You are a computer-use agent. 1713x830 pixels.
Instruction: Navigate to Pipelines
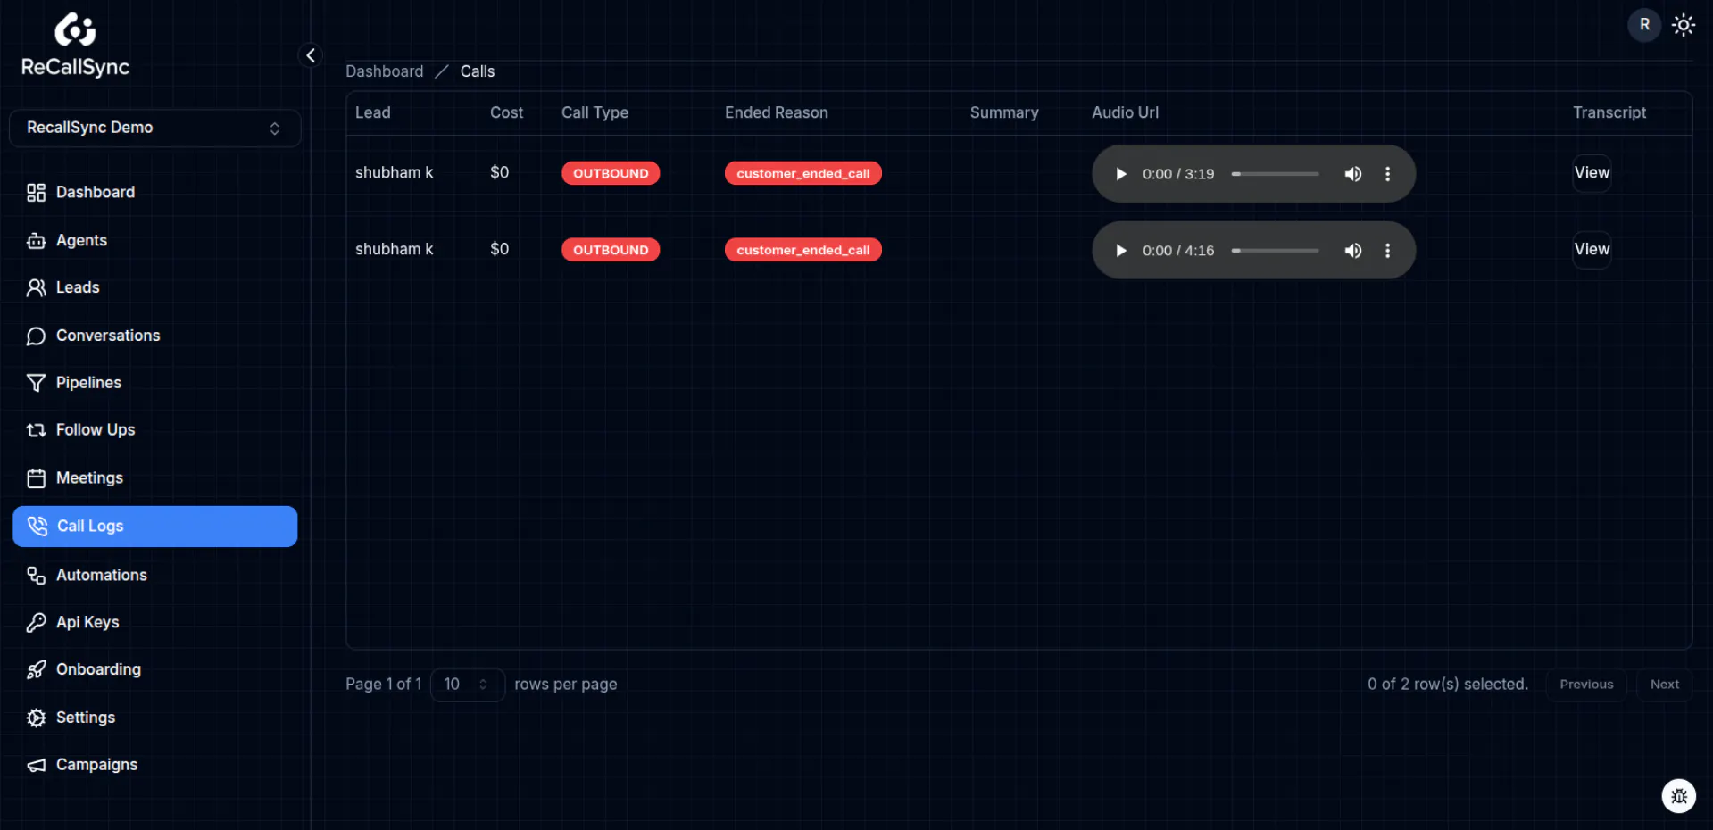[154, 382]
